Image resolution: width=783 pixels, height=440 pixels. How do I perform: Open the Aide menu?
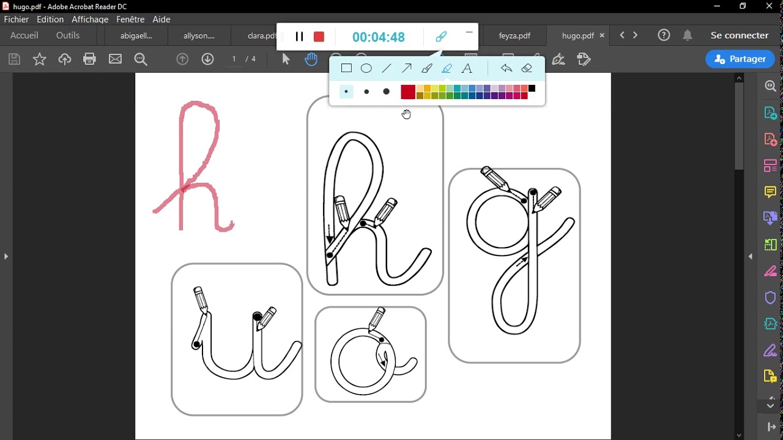[161, 20]
